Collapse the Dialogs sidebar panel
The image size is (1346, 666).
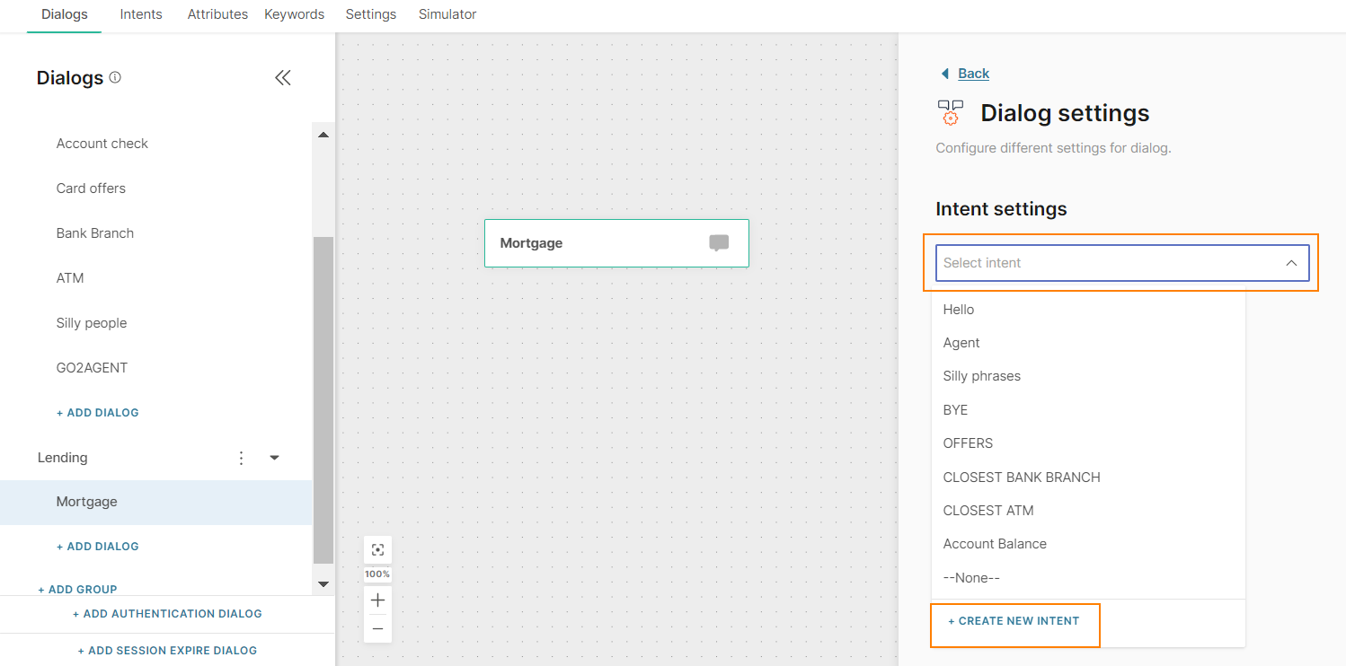tap(282, 78)
